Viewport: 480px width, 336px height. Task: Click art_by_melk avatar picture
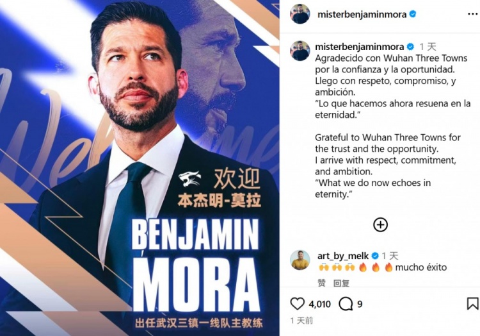click(x=300, y=260)
